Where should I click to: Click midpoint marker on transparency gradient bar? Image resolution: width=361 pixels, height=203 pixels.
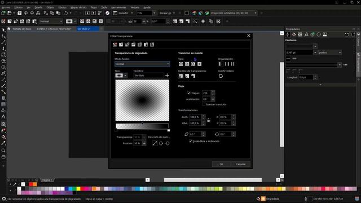coord(142,123)
